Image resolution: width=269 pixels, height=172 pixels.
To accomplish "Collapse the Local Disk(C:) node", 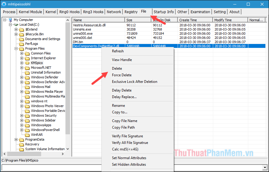I will click(x=10, y=25).
